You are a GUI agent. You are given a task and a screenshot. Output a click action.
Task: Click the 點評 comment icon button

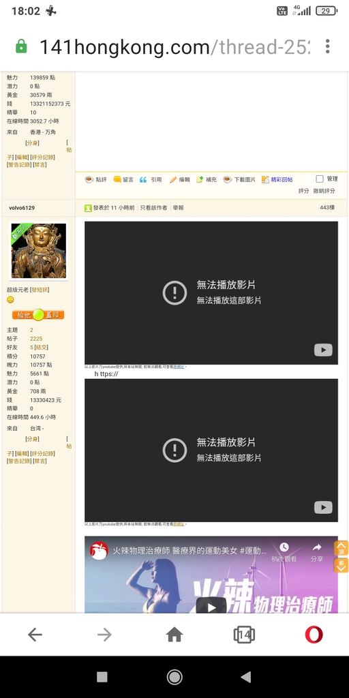tap(96, 180)
